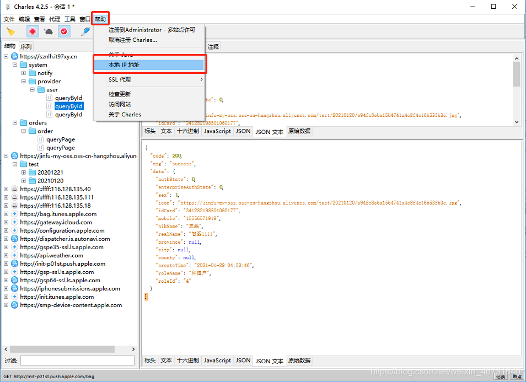
Task: Open the 工具 menu
Action: [70, 19]
